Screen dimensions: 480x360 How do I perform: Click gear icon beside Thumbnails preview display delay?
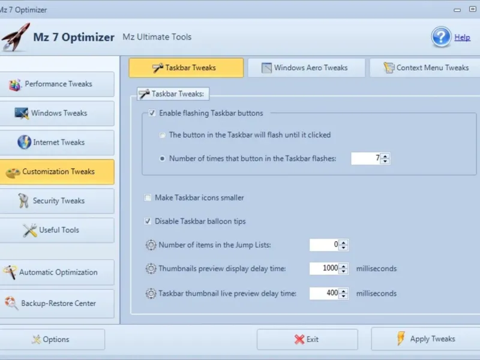[x=151, y=268]
